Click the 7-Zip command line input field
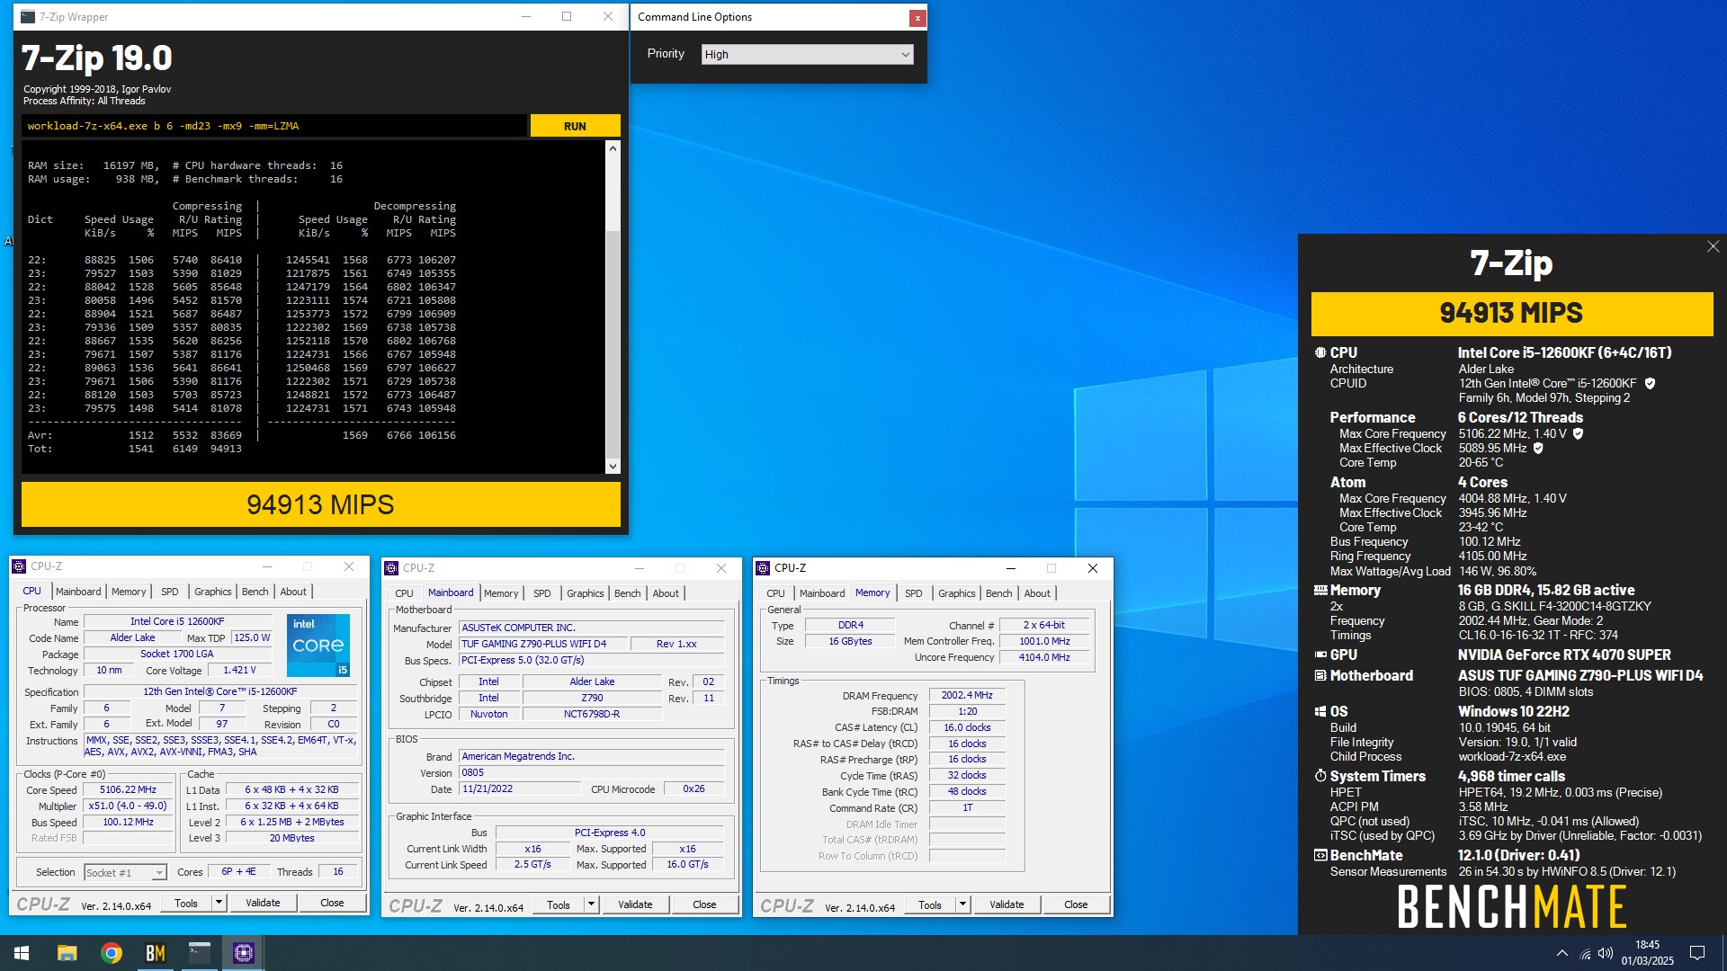 274,126
